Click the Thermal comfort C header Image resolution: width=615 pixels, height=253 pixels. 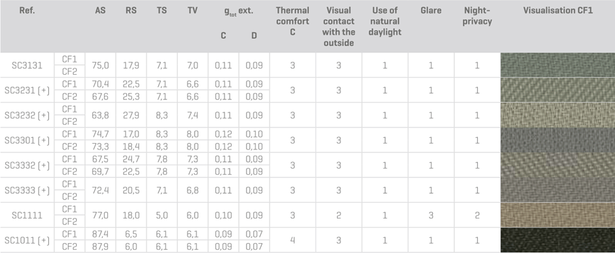[x=293, y=21]
